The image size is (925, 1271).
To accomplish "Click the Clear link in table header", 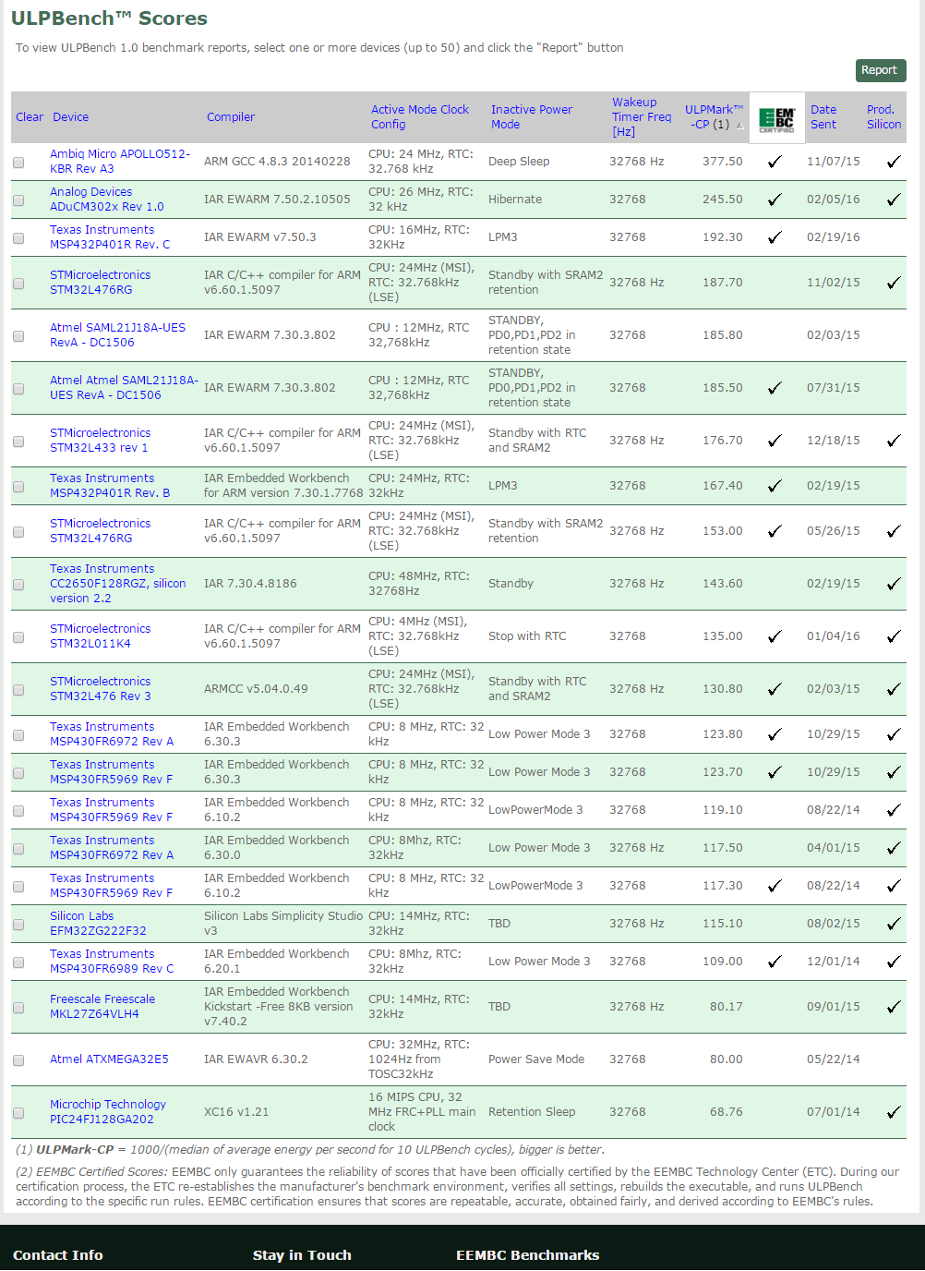I will 30,117.
